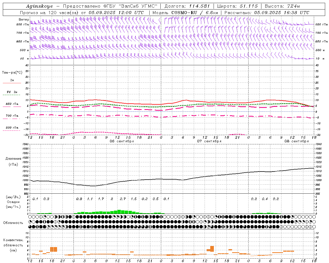This screenshot has width=329, height=263.
Task: Click the (мм/1ч.) unit label
Action: pyautogui.click(x=13, y=207)
